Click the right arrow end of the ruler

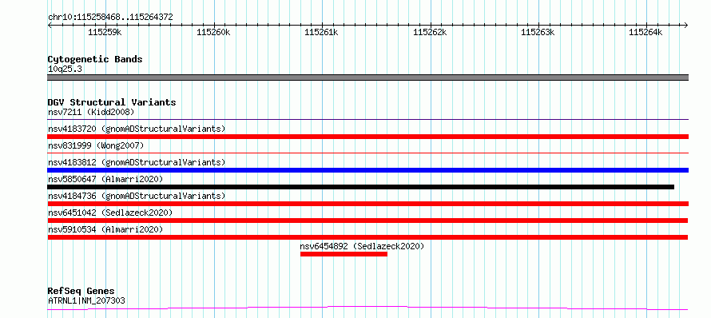click(686, 25)
